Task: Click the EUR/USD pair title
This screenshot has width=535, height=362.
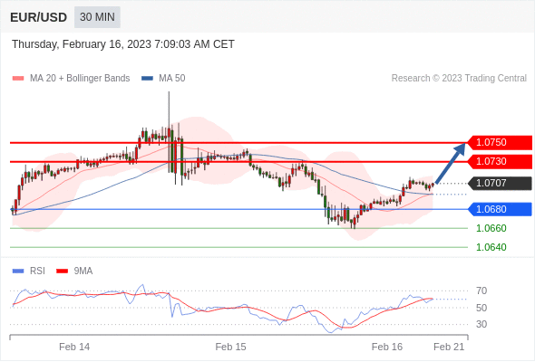Action: [39, 17]
